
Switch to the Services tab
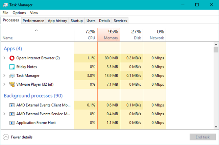[x=120, y=21]
